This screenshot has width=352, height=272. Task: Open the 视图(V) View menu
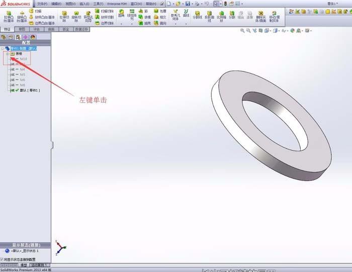(x=70, y=4)
